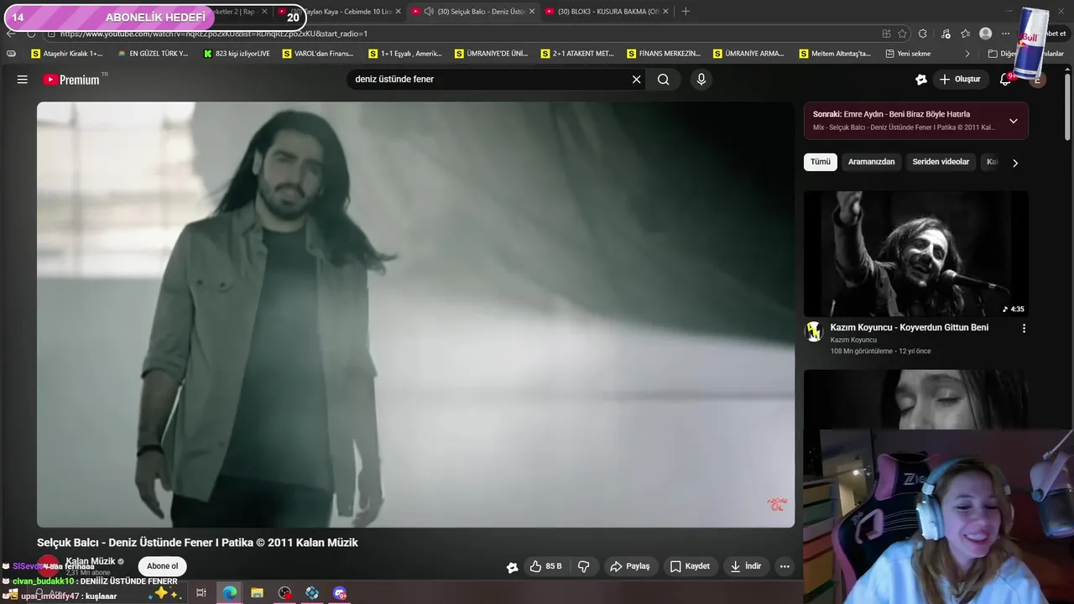Open the Kazım Koyuncu channel avatar
Image resolution: width=1074 pixels, height=604 pixels.
click(813, 331)
